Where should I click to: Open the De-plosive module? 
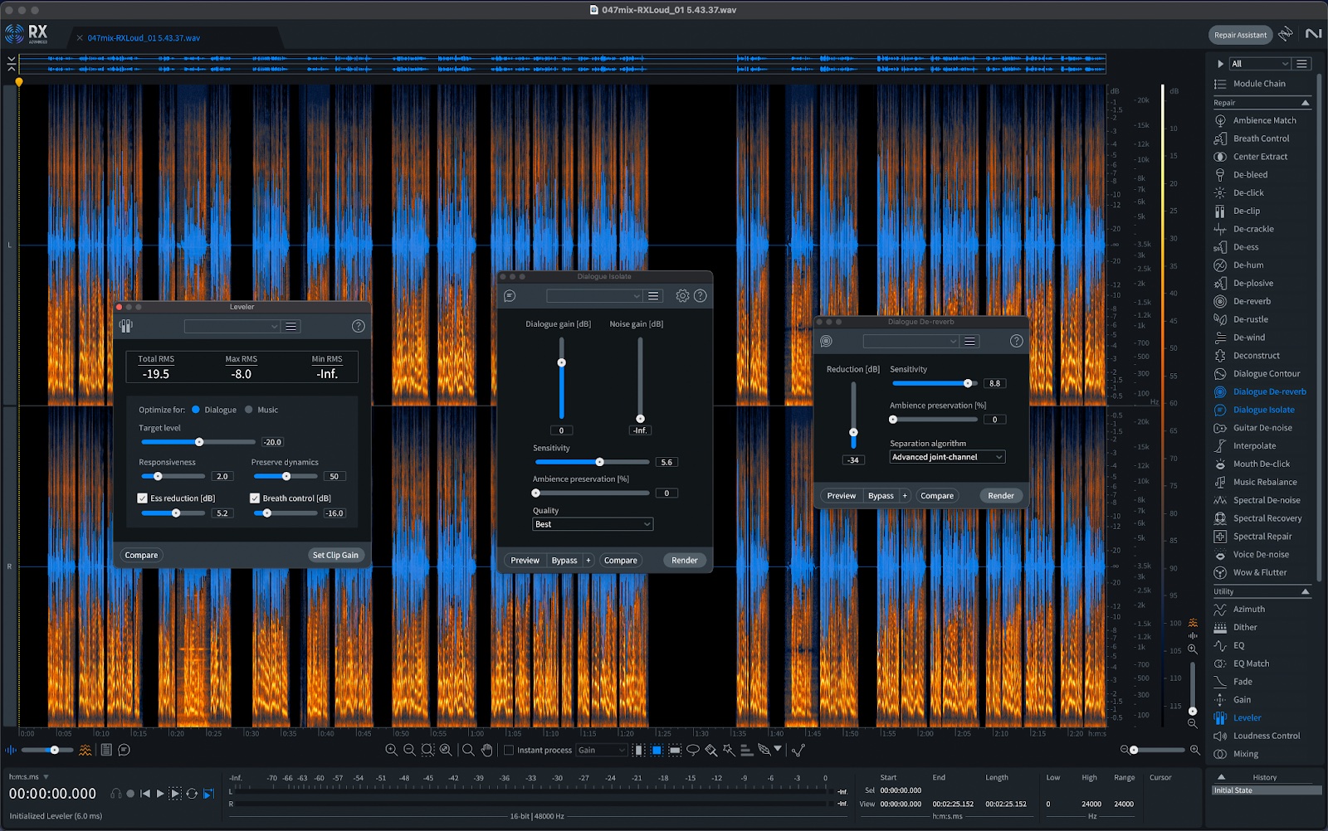(1252, 284)
